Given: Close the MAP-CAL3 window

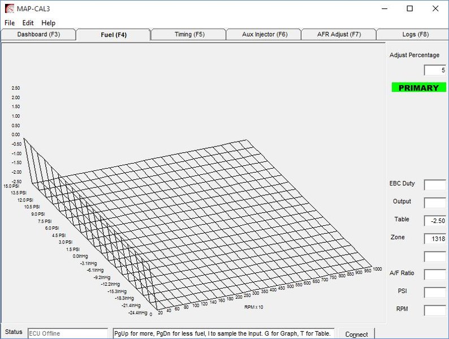Looking at the screenshot, I should tap(435, 8).
